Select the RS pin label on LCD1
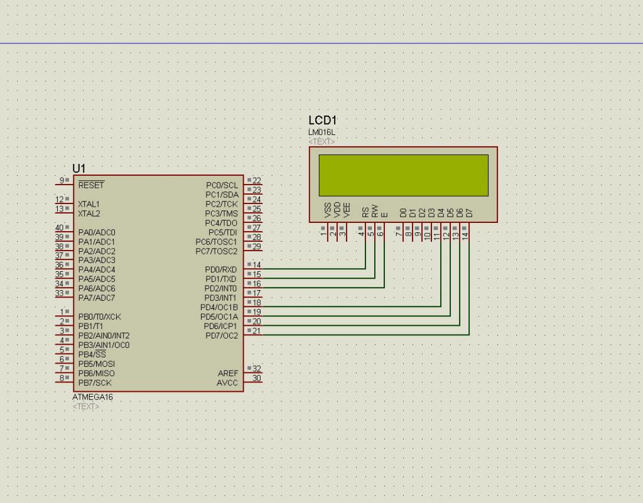 (x=365, y=212)
